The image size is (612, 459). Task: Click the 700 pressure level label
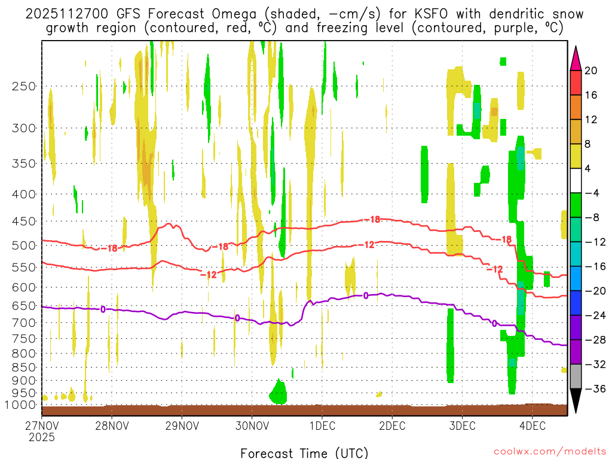click(x=24, y=323)
